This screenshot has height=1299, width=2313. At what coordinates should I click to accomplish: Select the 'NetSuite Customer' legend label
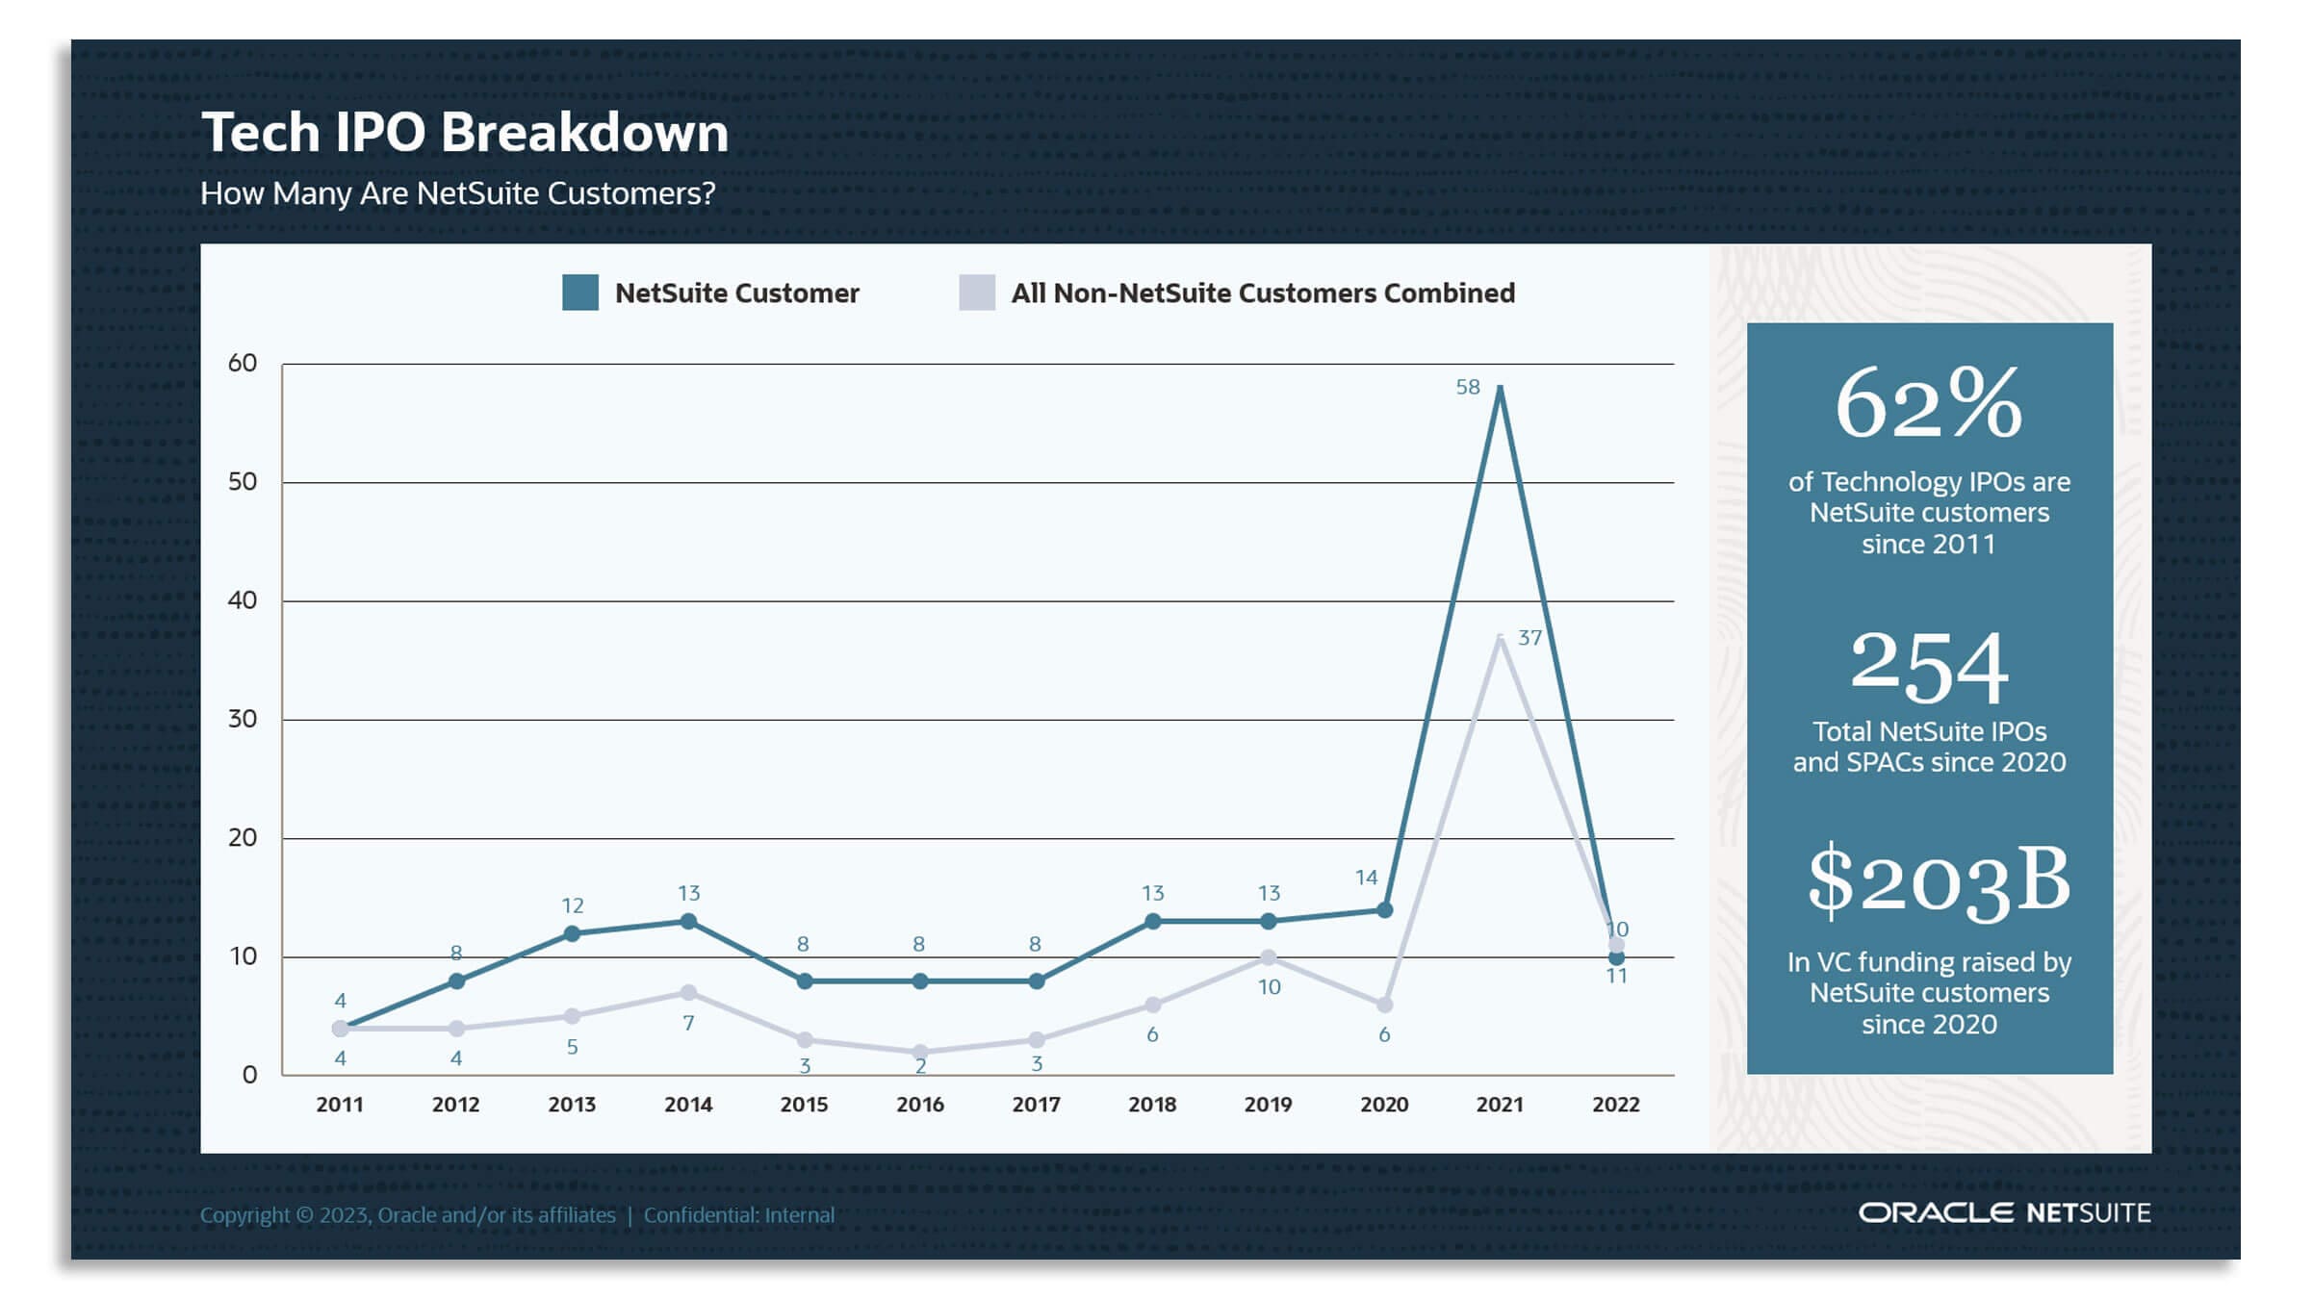736,293
